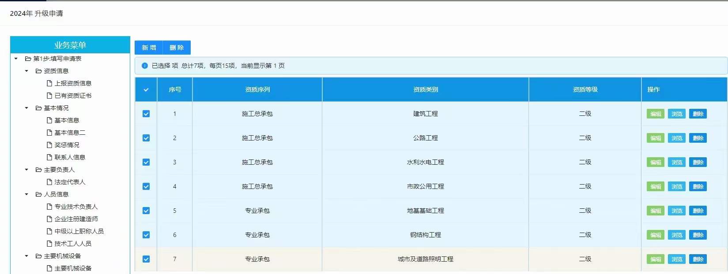Viewport: 728px width, 274px height.
Task: Click 删除 for the 城市及道路照明工程 row
Action: tap(698, 259)
